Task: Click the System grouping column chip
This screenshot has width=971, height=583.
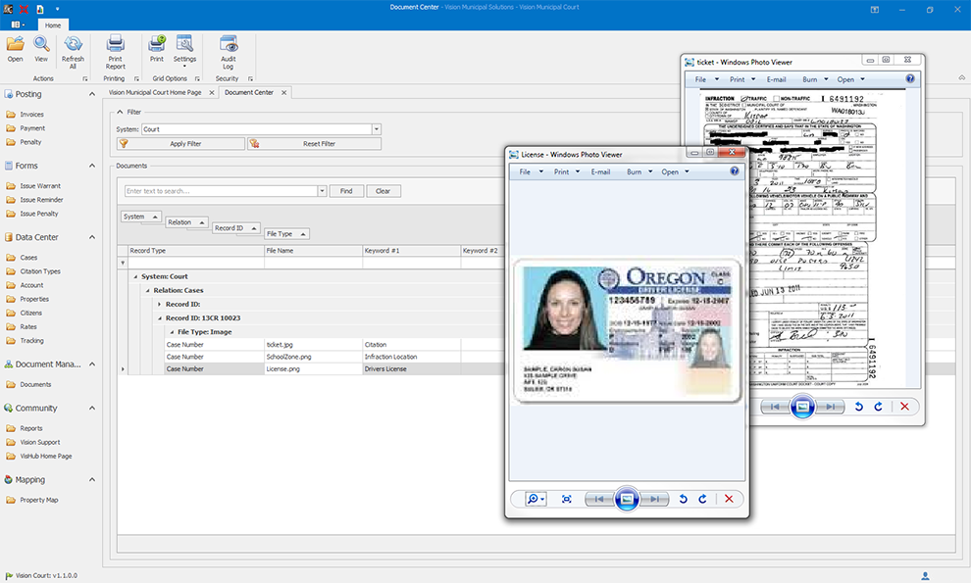Action: (x=141, y=217)
